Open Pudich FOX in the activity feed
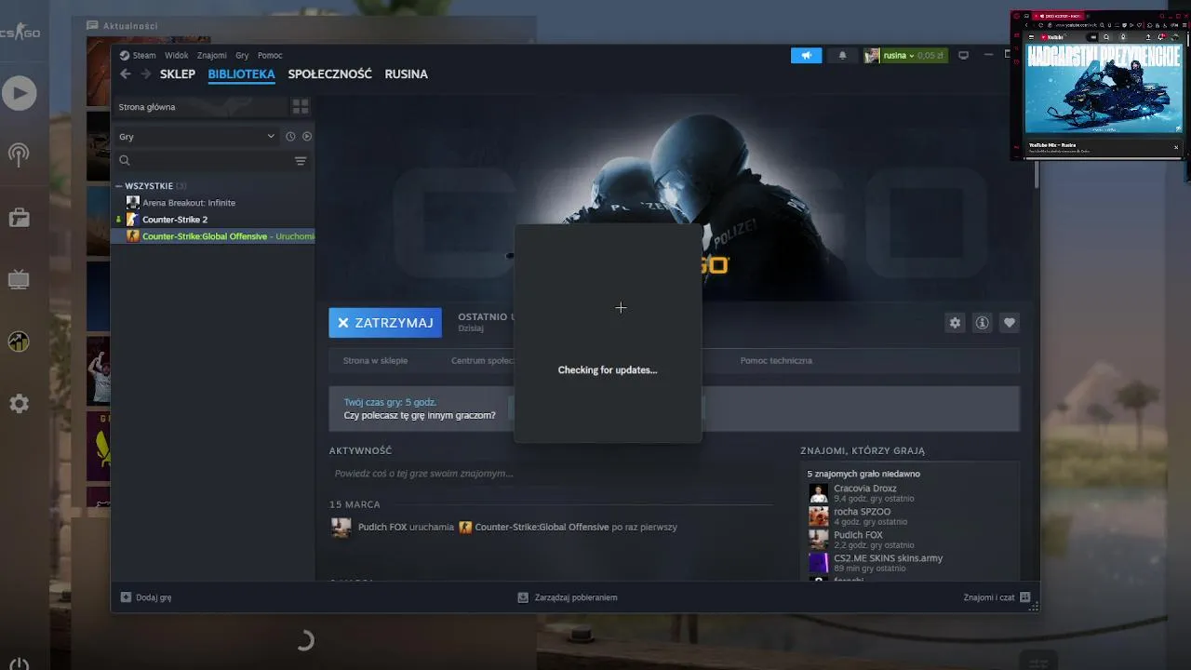Image resolution: width=1191 pixels, height=670 pixels. 382,527
